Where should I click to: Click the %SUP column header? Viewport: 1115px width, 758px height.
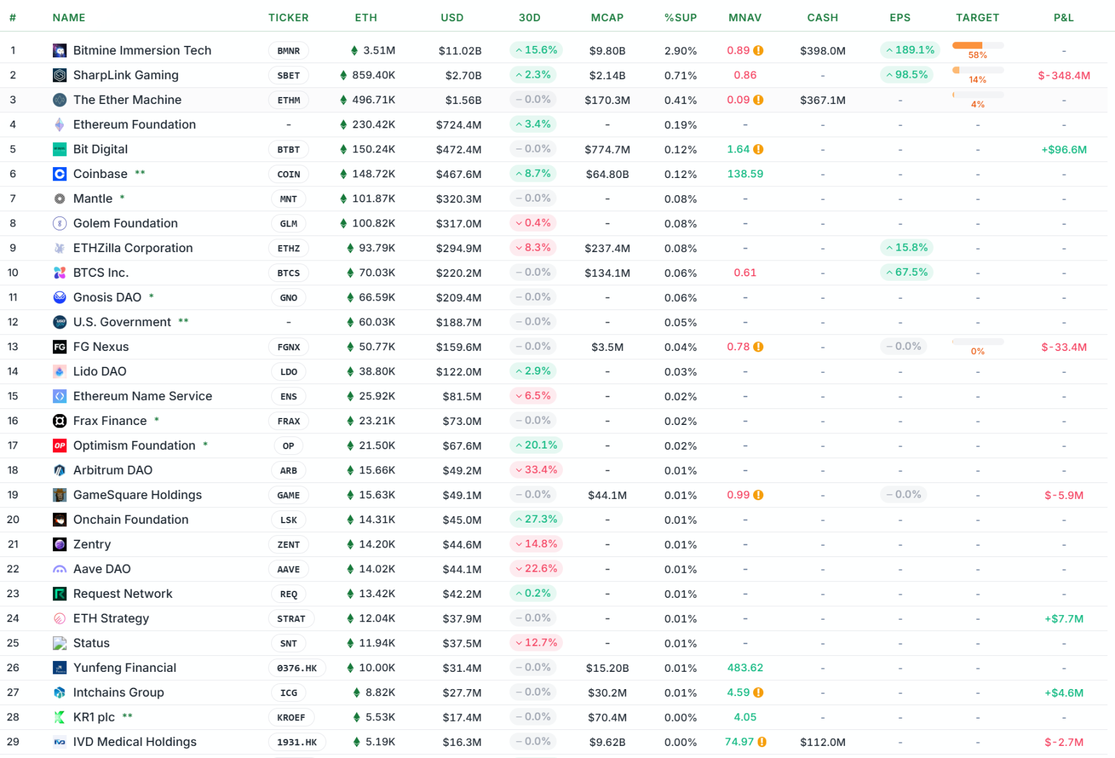pos(681,17)
